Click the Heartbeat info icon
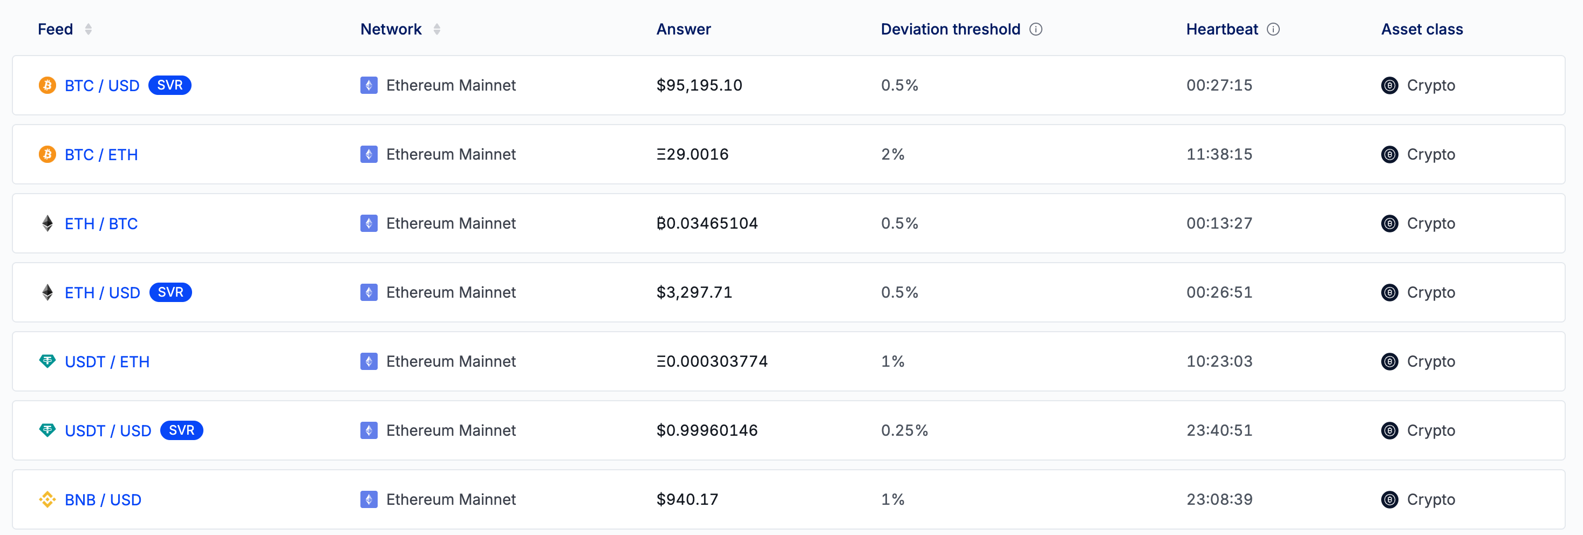1583x535 pixels. click(x=1273, y=30)
